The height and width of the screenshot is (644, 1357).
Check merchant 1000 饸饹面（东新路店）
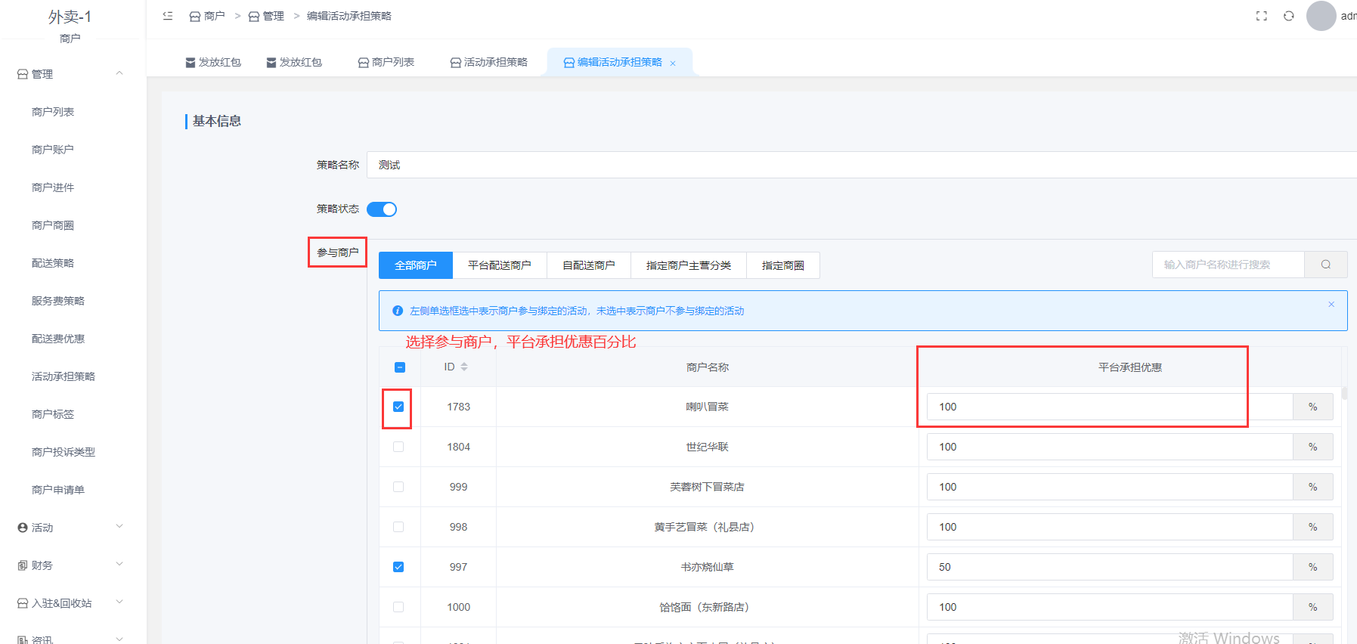[398, 607]
